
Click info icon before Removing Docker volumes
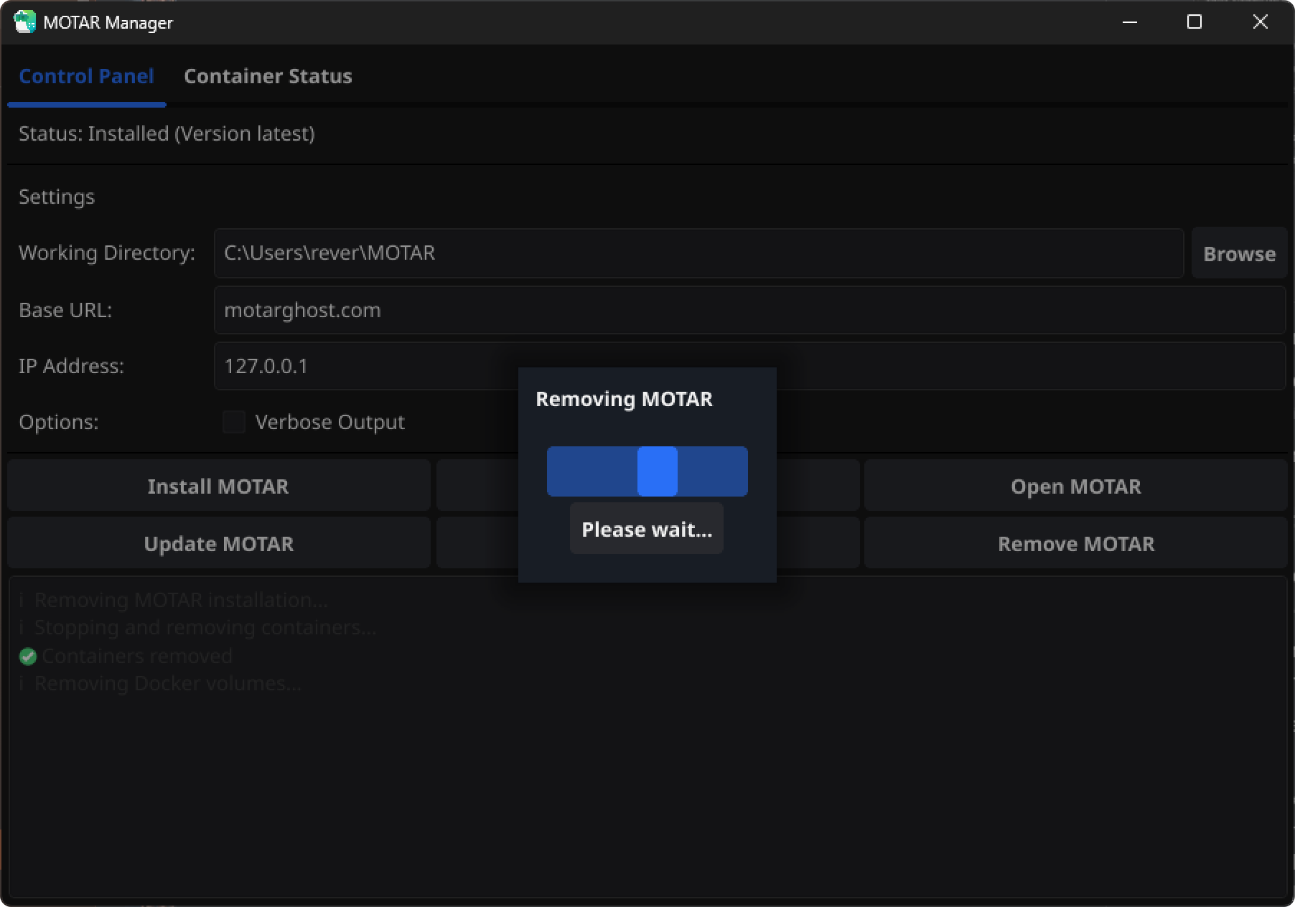(x=22, y=683)
